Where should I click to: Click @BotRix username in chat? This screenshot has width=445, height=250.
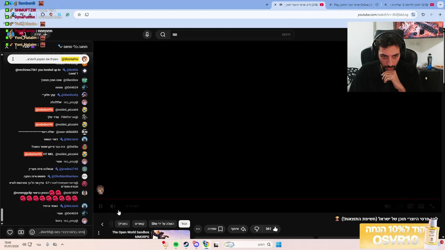[72, 70]
